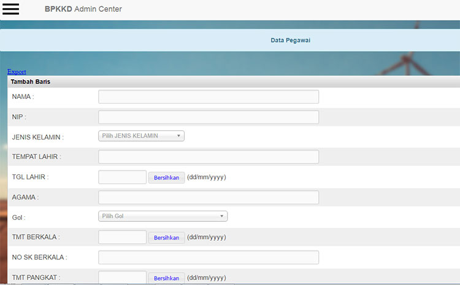Click the Tambah Baris panel header
The width and height of the screenshot is (460, 285).
[31, 82]
